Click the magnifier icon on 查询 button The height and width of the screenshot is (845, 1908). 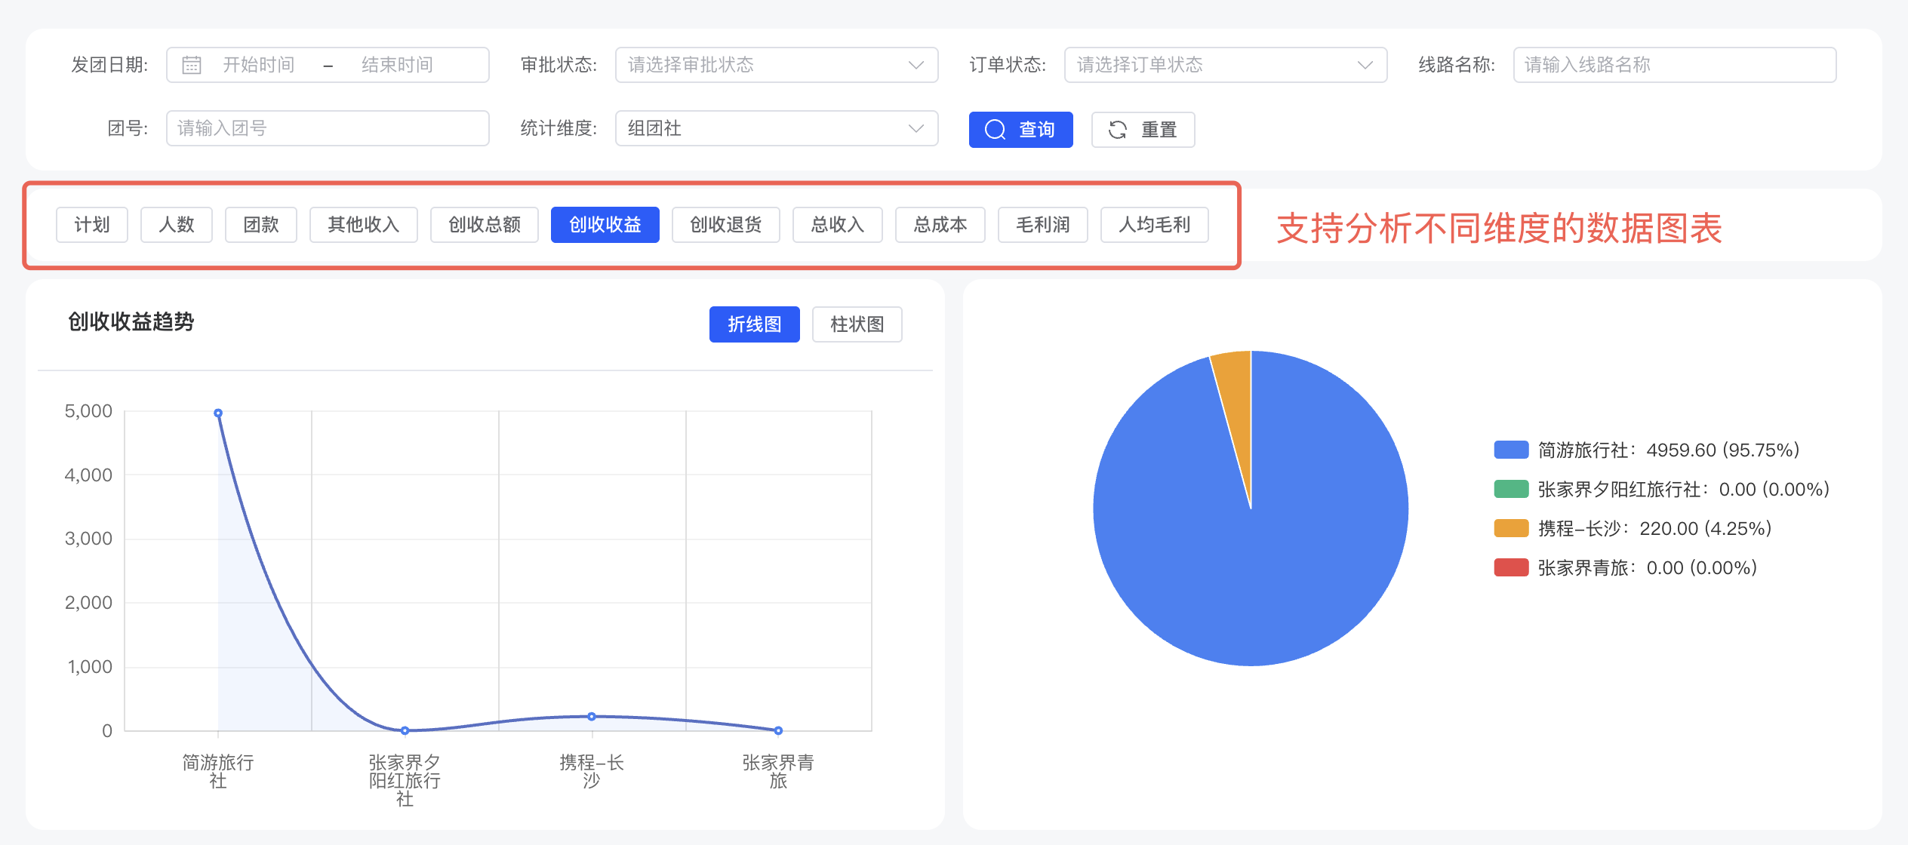(x=996, y=129)
